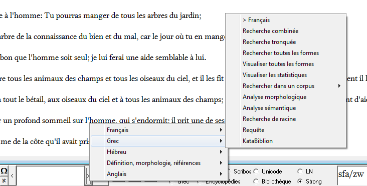Click verse text 'un profond sommeil sur l'homme'
This screenshot has width=367, height=186.
[x=60, y=120]
